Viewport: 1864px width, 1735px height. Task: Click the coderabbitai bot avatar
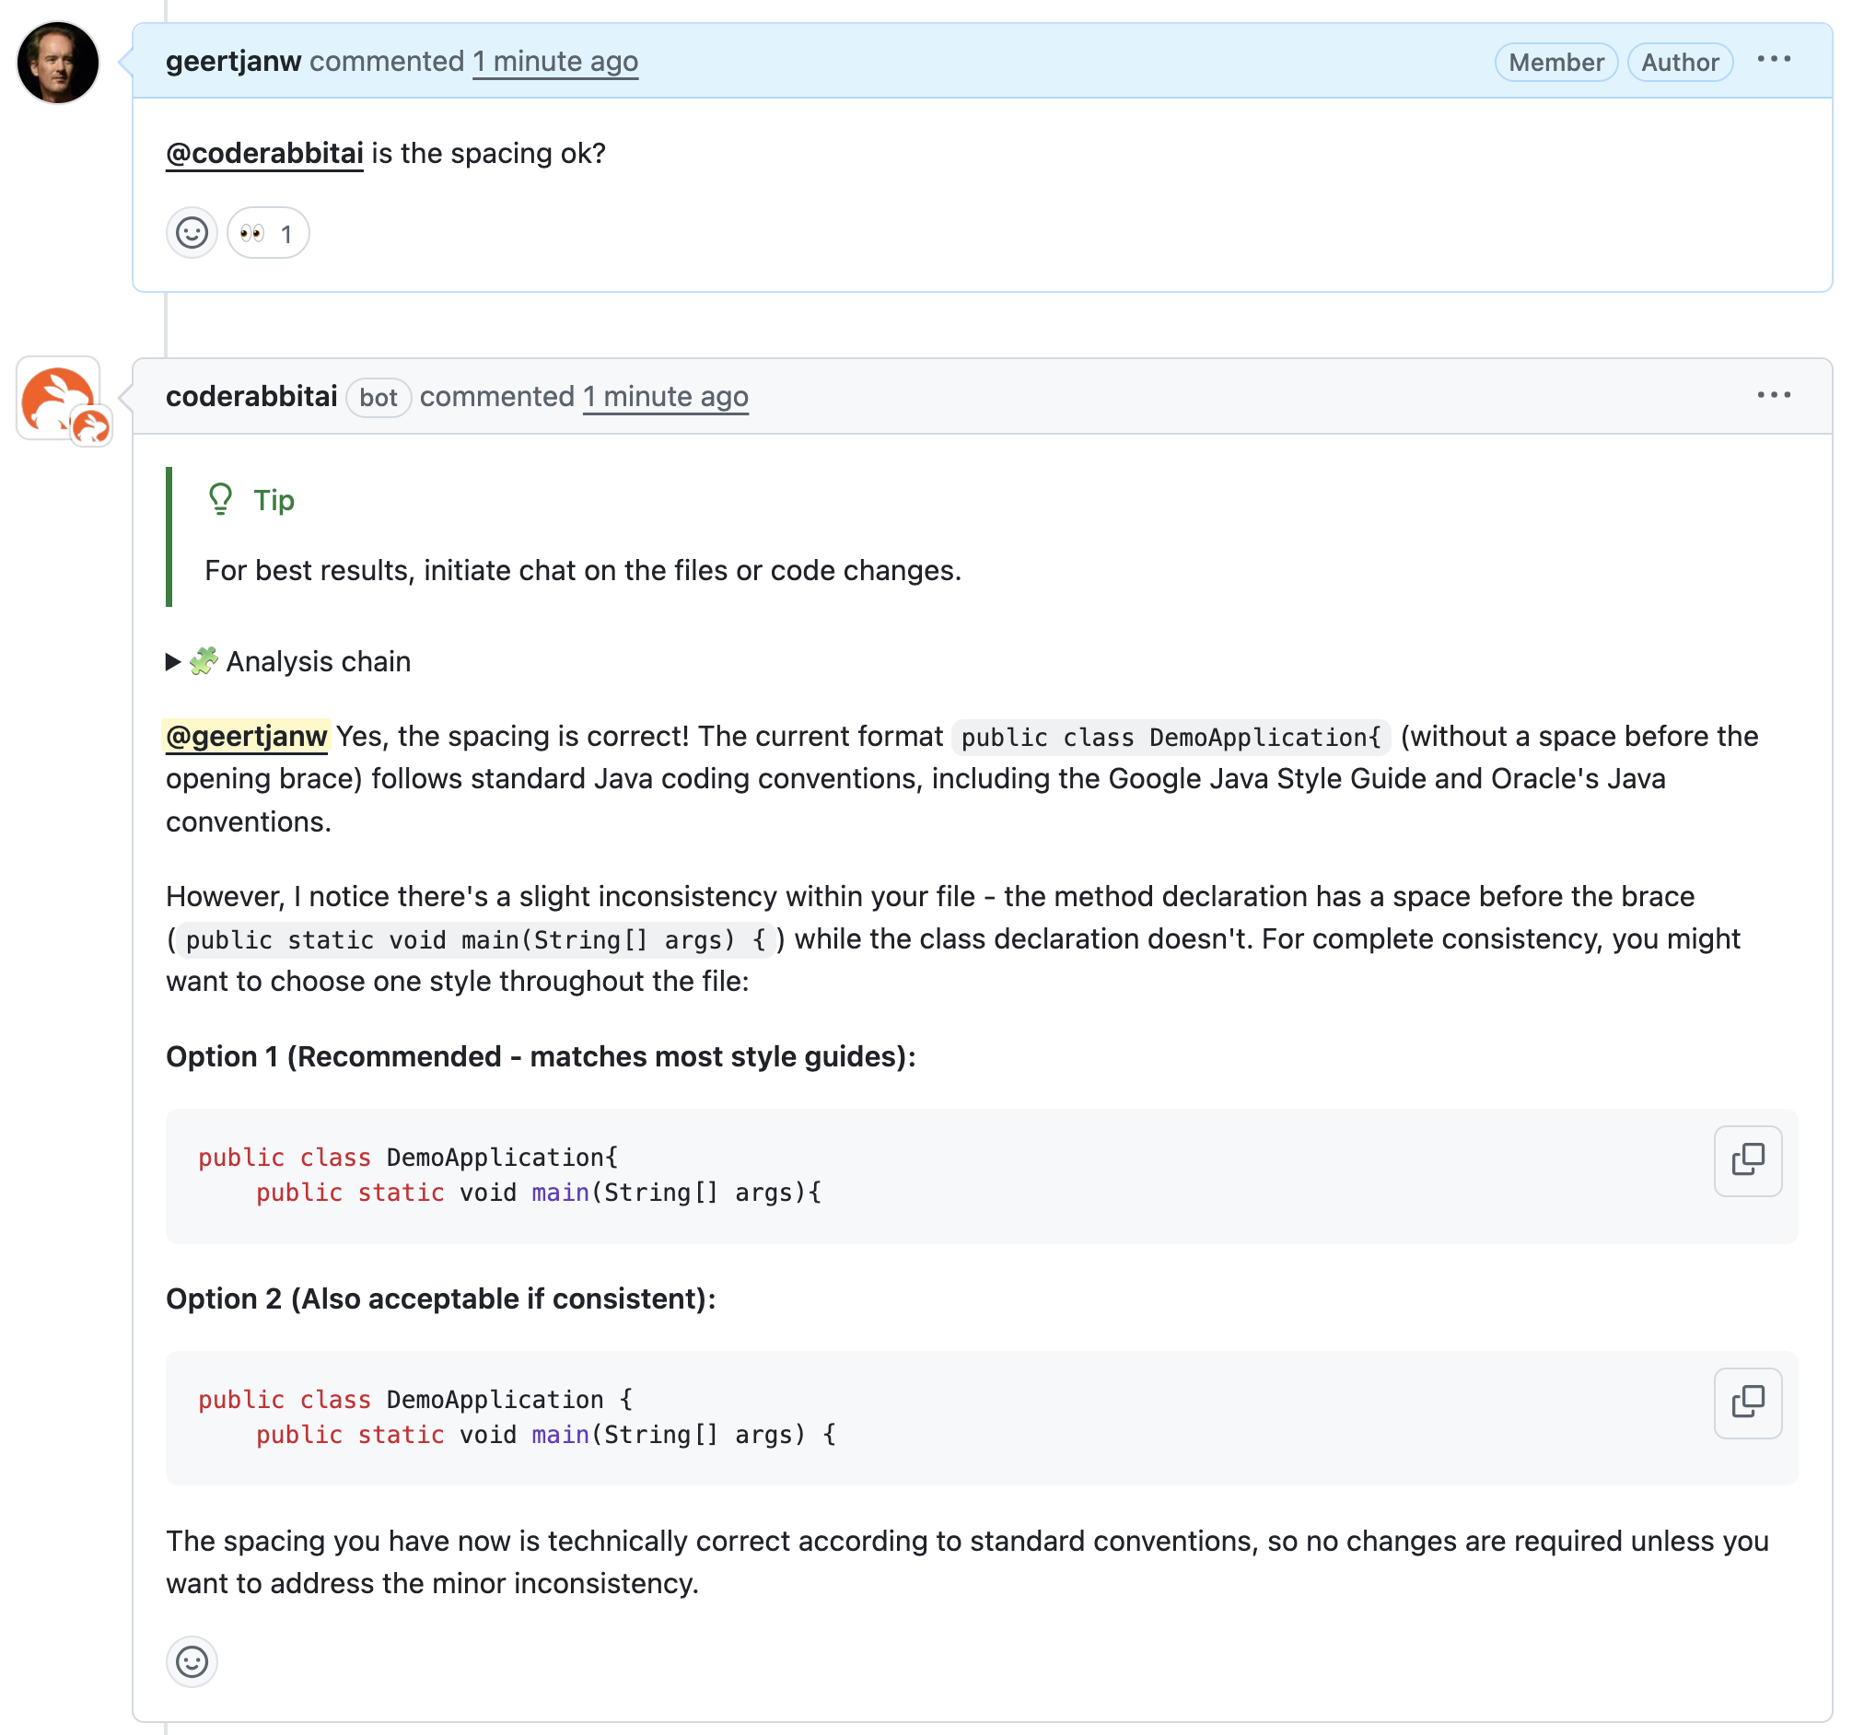point(58,398)
